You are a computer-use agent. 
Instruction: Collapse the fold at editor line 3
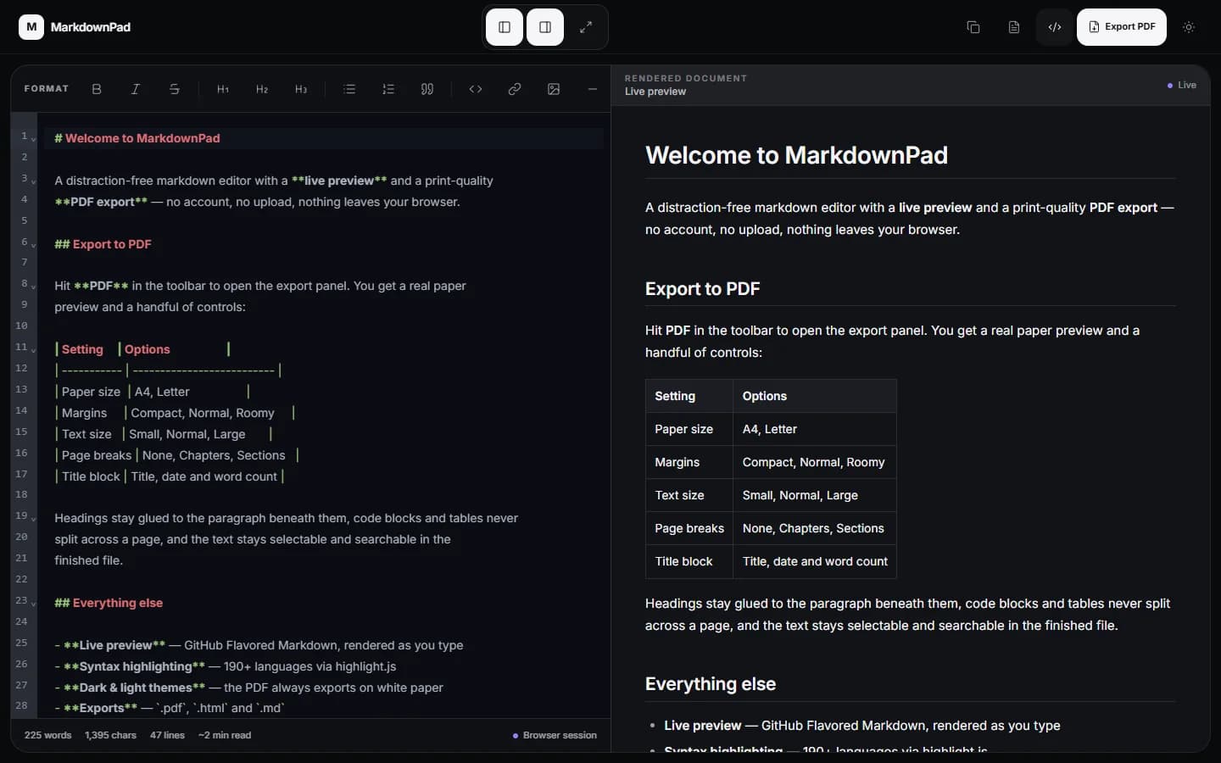point(34,181)
